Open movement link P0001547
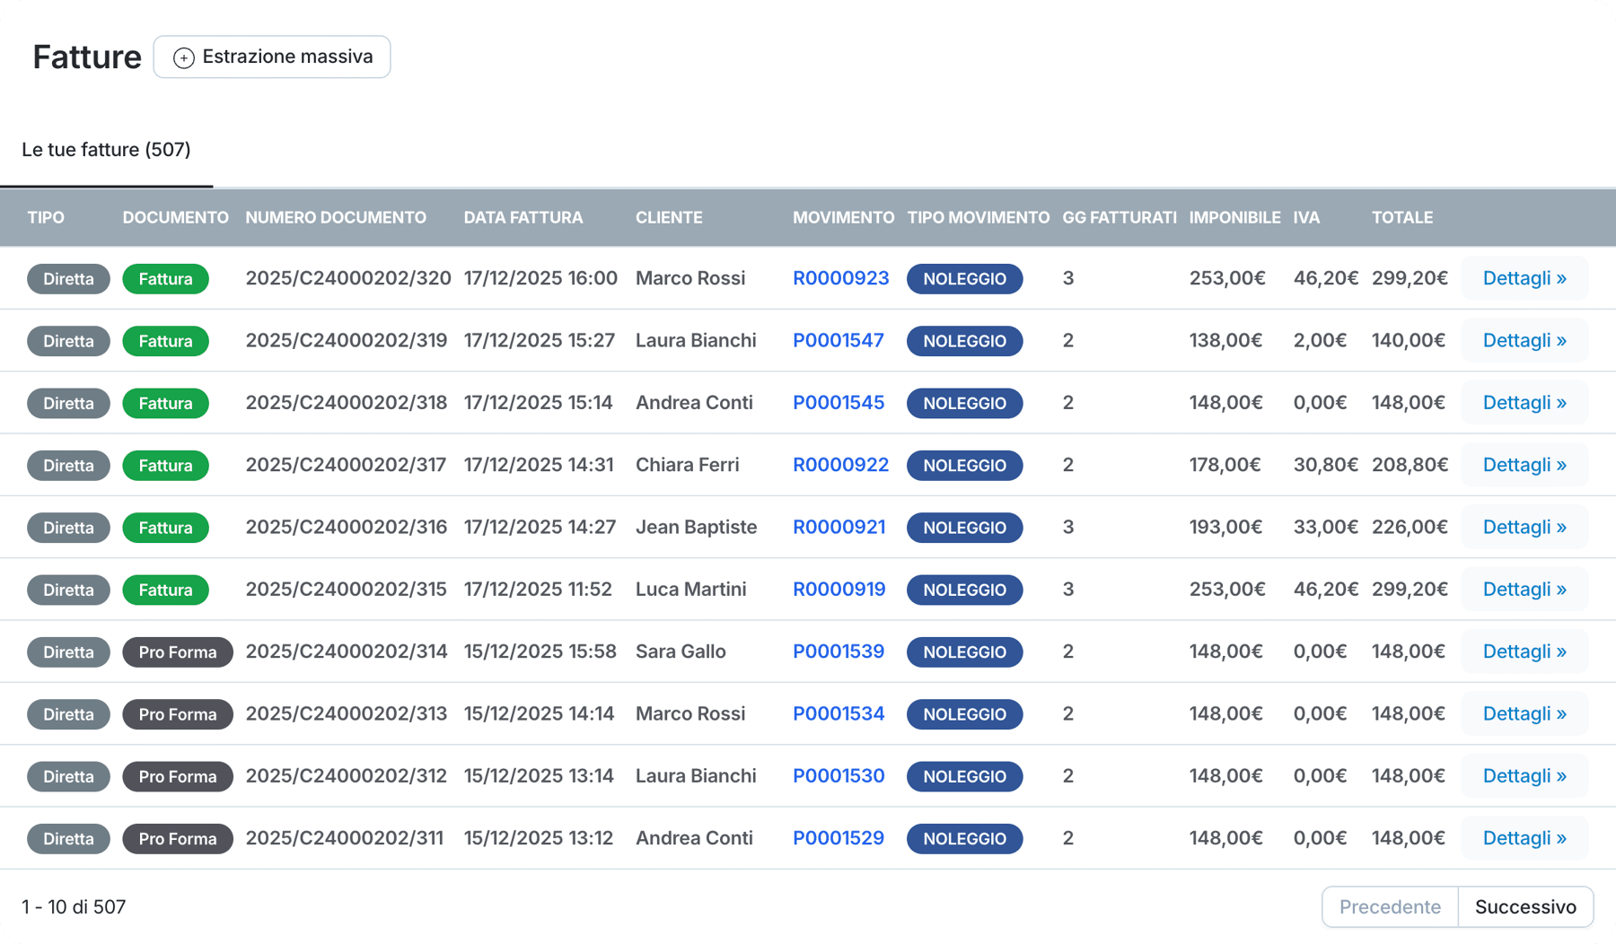1616x944 pixels. [838, 340]
